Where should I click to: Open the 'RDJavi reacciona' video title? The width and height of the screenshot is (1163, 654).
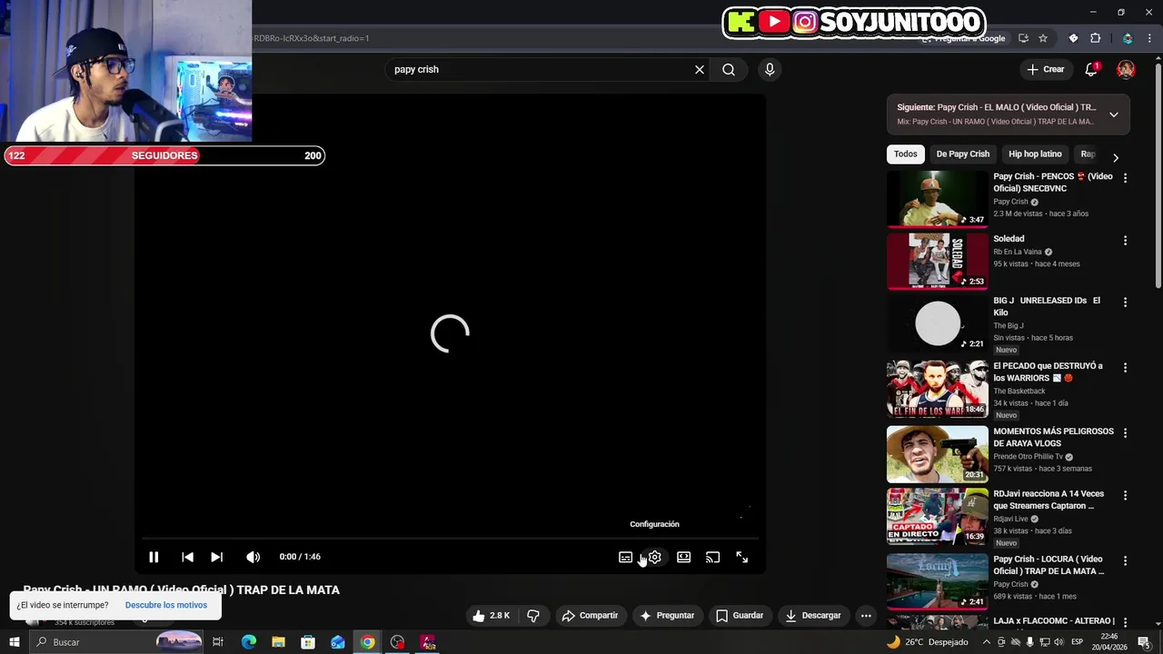point(1049,500)
